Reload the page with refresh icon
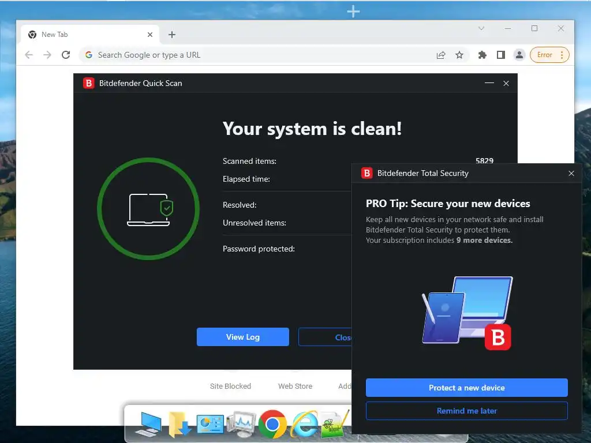 point(66,55)
